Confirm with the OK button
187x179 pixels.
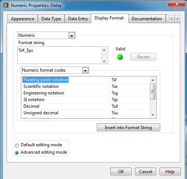(x=121, y=171)
